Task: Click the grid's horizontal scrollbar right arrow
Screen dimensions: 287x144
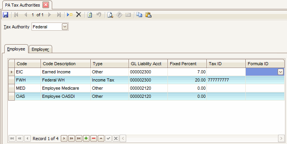Action: coord(281,138)
